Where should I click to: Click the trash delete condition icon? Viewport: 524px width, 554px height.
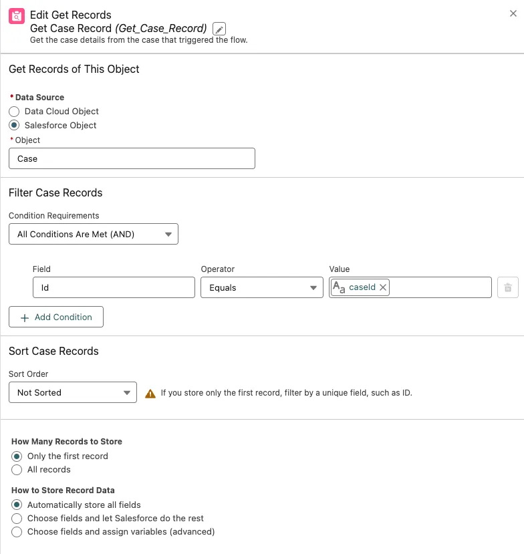click(x=508, y=287)
